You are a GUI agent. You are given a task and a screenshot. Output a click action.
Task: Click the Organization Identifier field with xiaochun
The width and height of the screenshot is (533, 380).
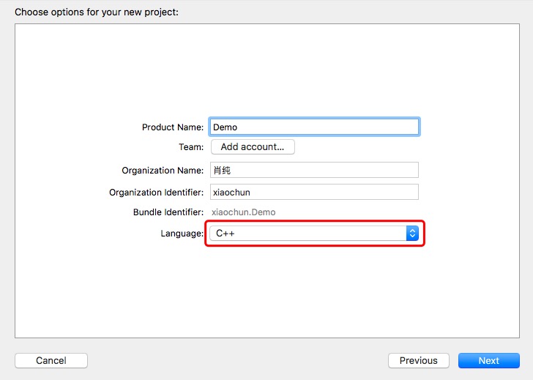314,192
